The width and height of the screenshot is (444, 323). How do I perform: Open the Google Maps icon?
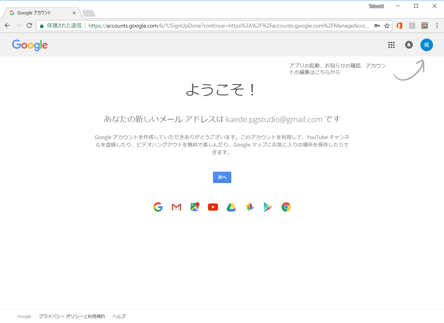(195, 207)
